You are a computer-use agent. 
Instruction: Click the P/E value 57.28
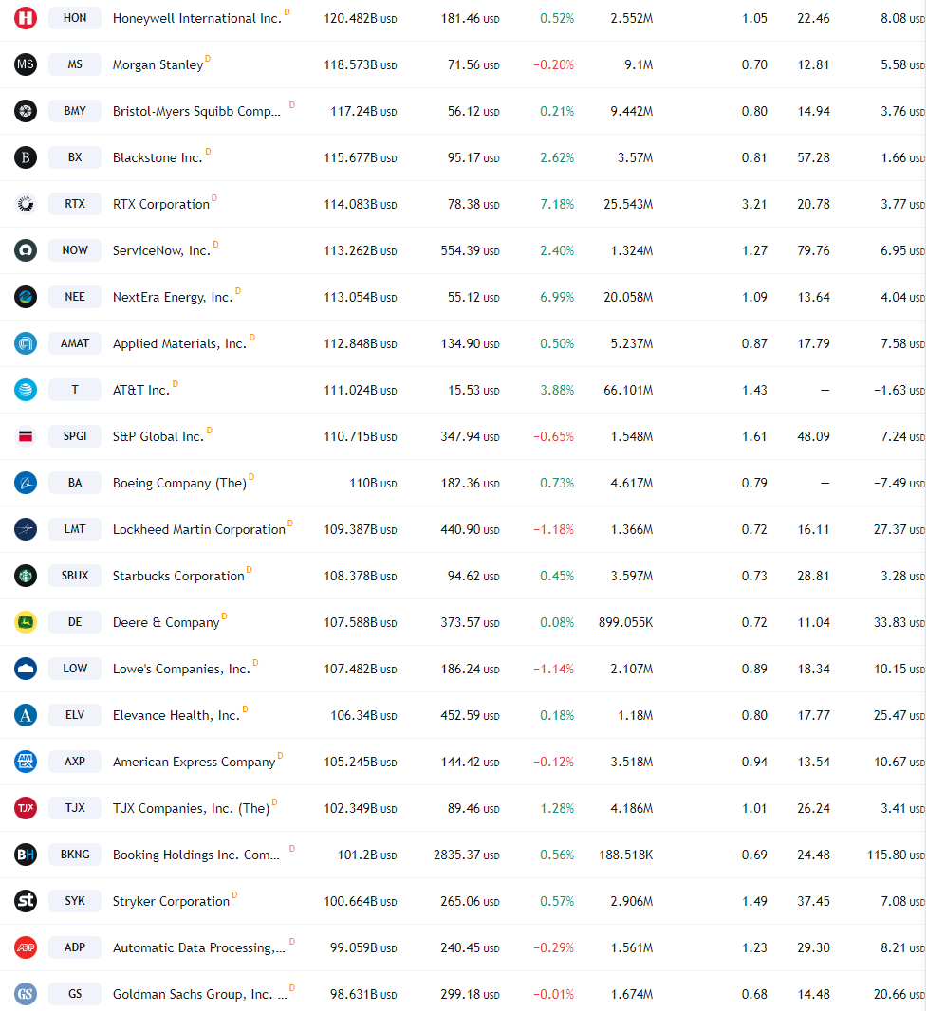pos(813,157)
